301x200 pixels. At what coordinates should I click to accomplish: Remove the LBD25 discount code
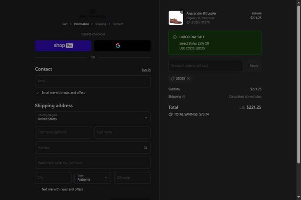click(x=189, y=79)
